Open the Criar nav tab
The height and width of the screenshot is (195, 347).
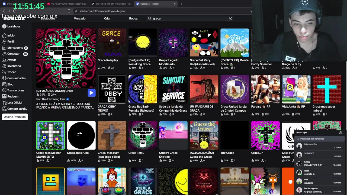click(107, 18)
